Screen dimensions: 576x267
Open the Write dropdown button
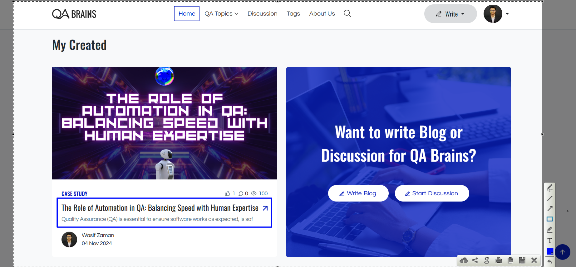[450, 14]
